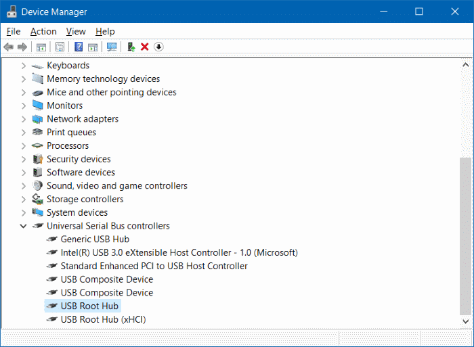
Task: Click the vertical scrollbar thumb
Action: 466,236
